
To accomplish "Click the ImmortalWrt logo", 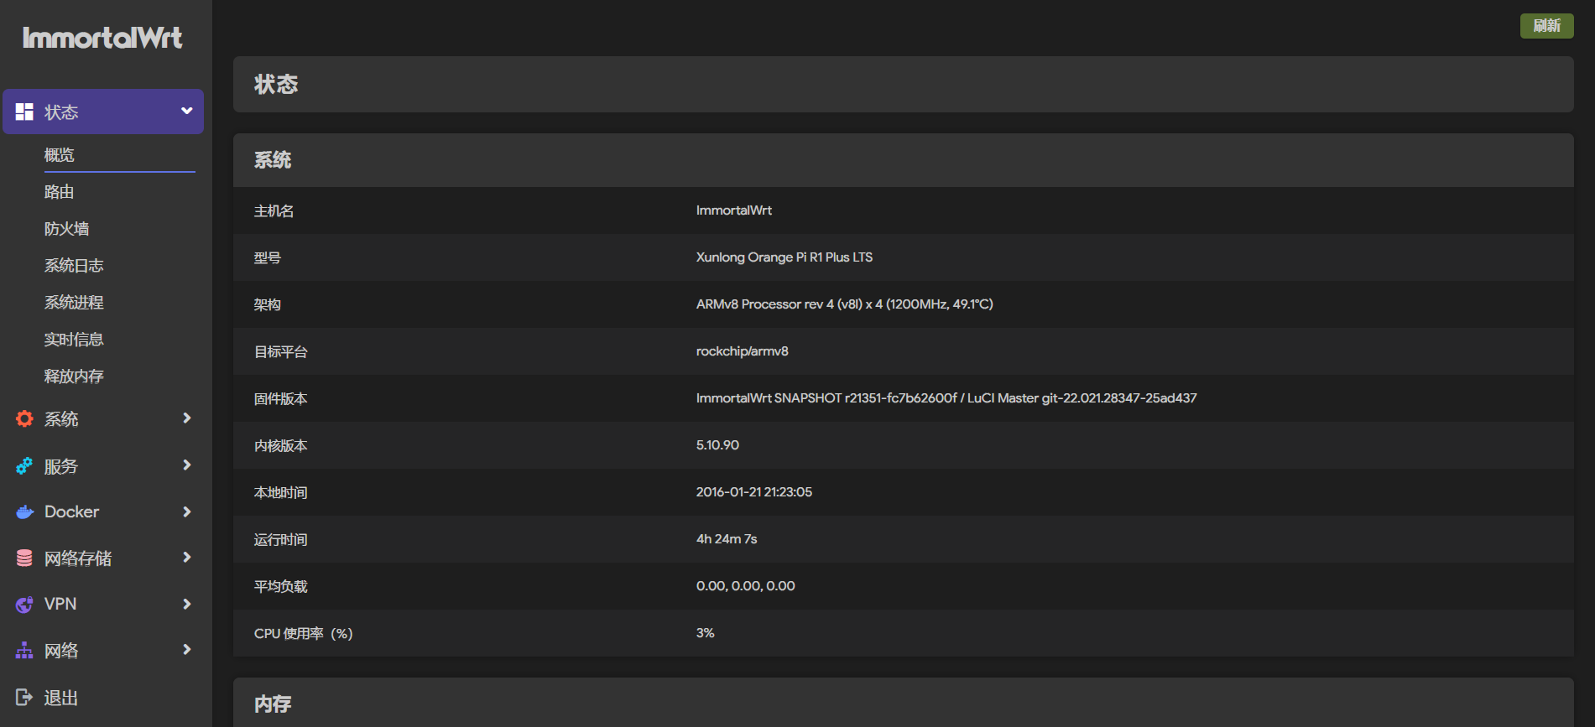I will click(x=102, y=38).
